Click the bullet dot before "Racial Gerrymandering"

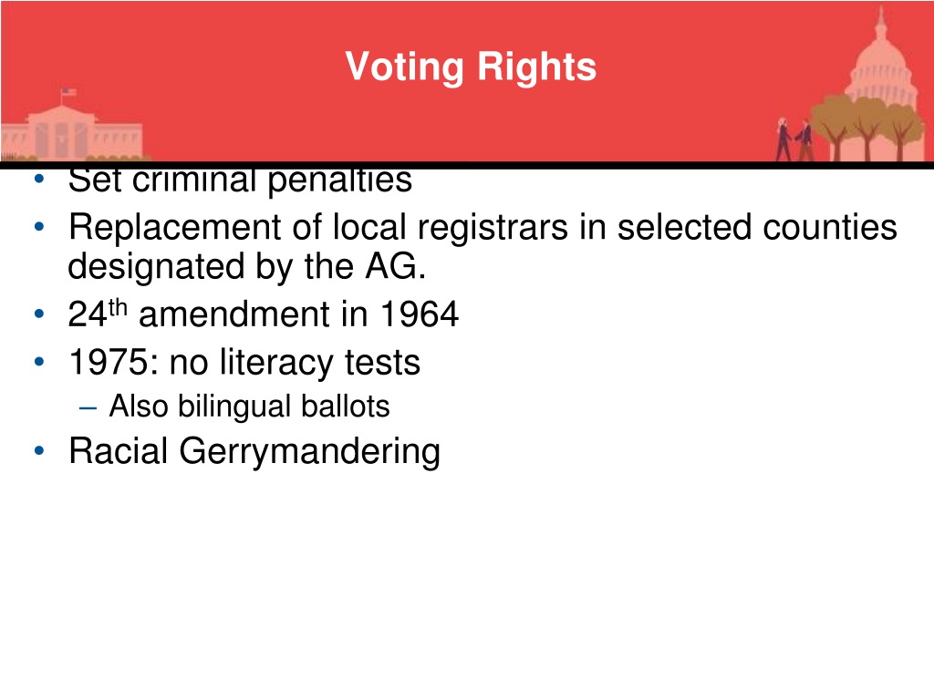click(39, 450)
